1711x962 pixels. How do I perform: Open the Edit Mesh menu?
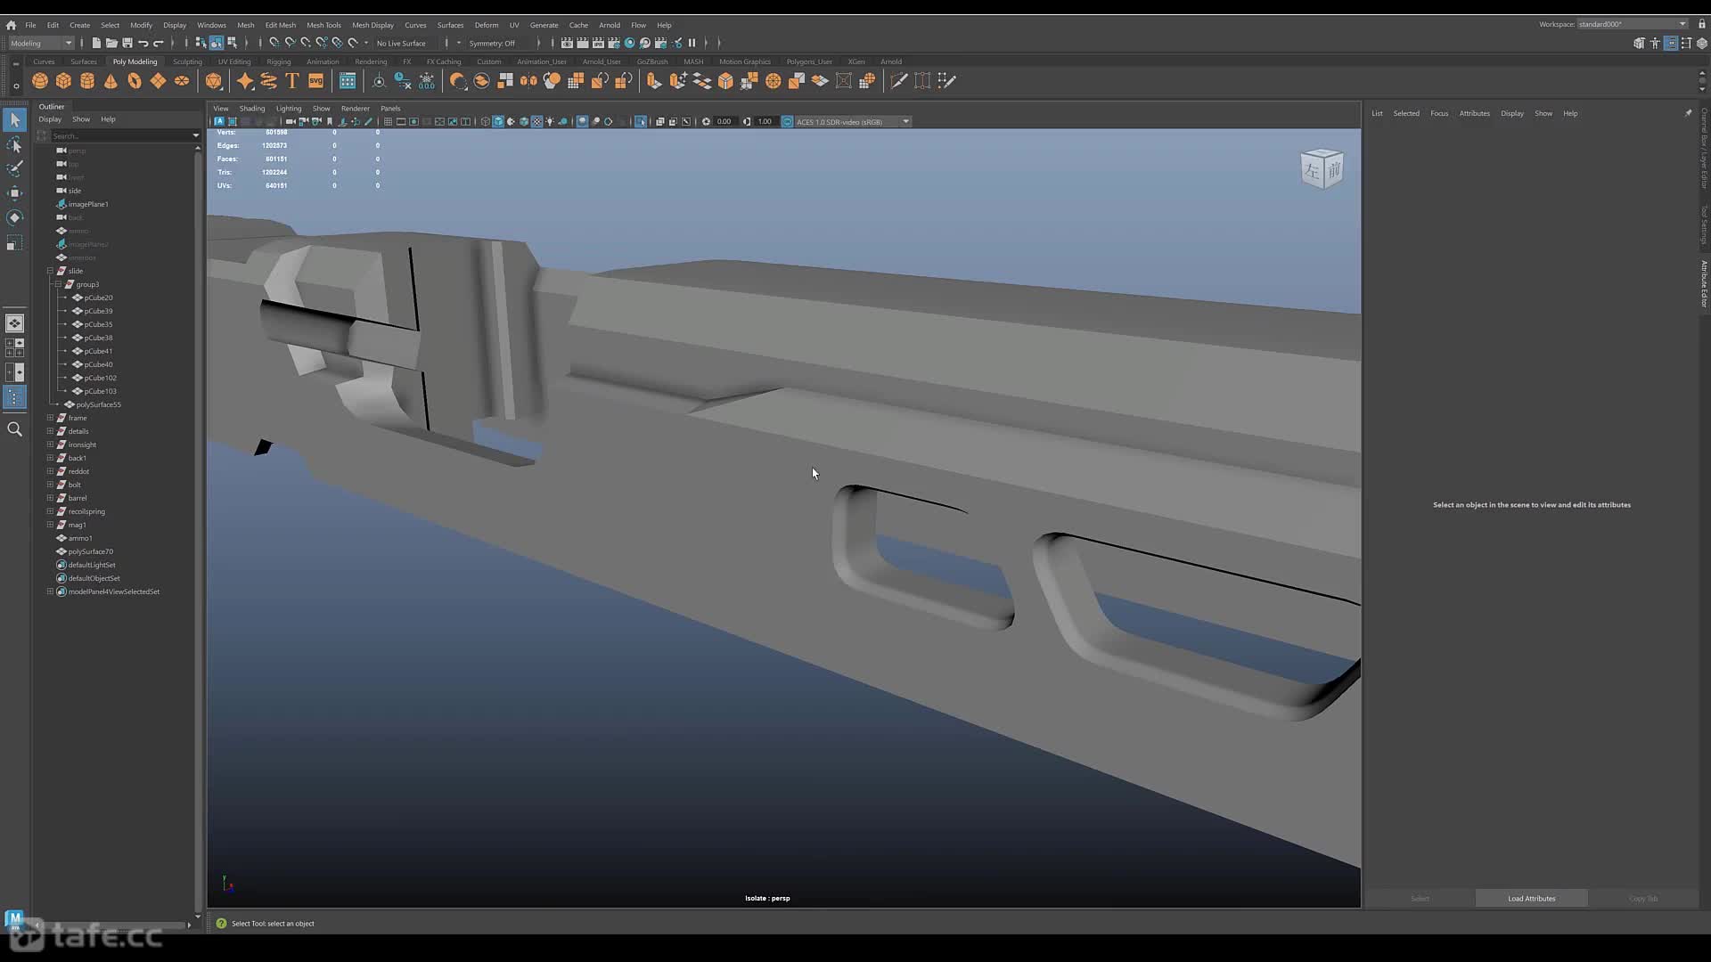click(280, 25)
